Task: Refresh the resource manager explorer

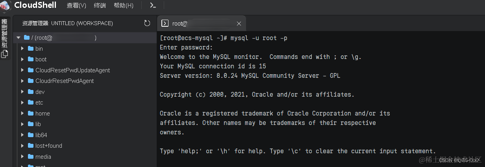Action: 147,23
